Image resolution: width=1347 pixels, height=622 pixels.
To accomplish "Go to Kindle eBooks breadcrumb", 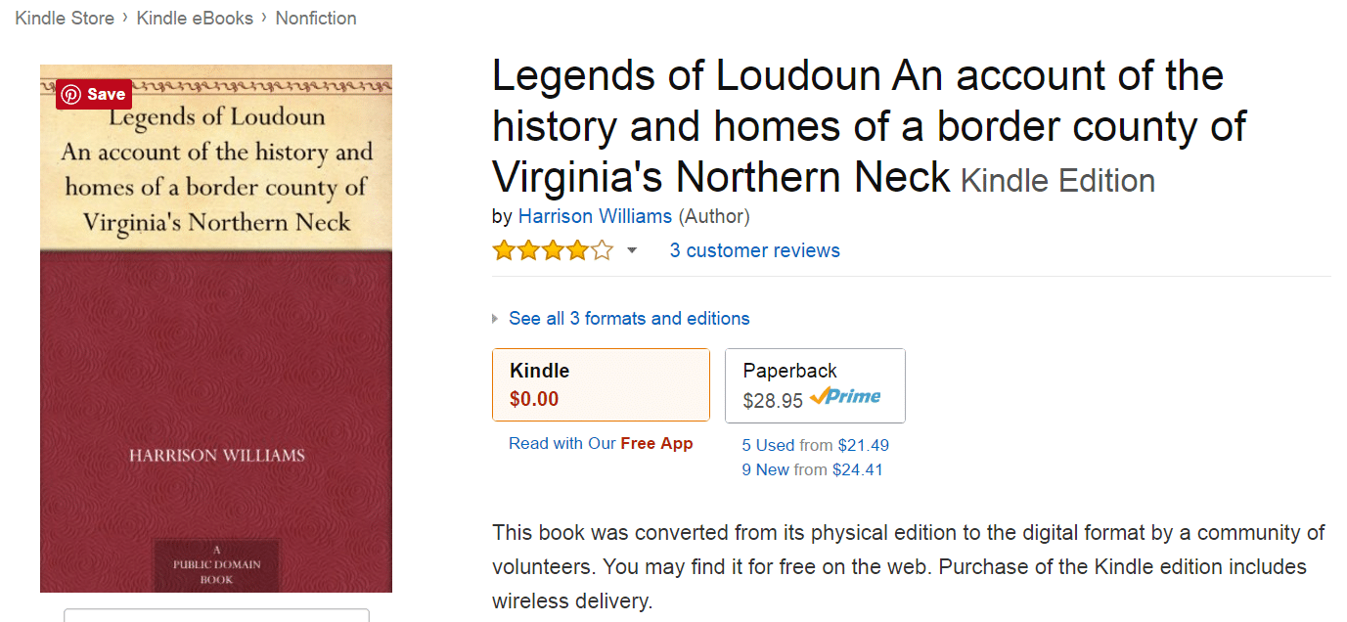I will coord(195,18).
